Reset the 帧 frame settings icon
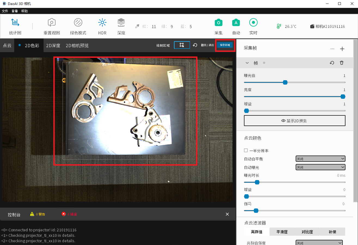This screenshot has height=245, width=358. point(332,63)
